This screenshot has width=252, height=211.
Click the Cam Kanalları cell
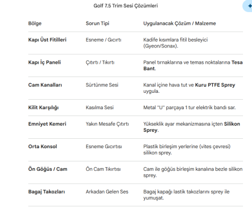coord(45,85)
